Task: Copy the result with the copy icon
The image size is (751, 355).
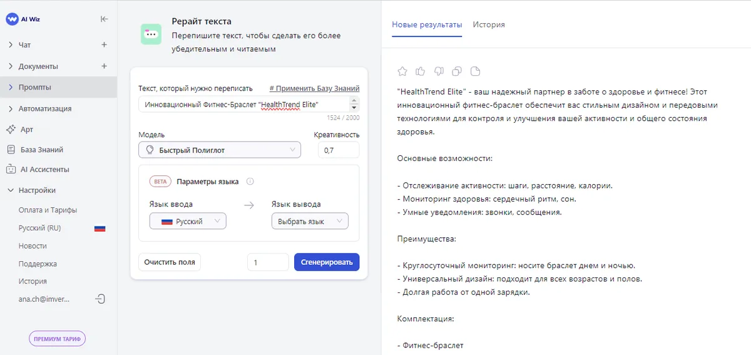Action: click(x=457, y=71)
